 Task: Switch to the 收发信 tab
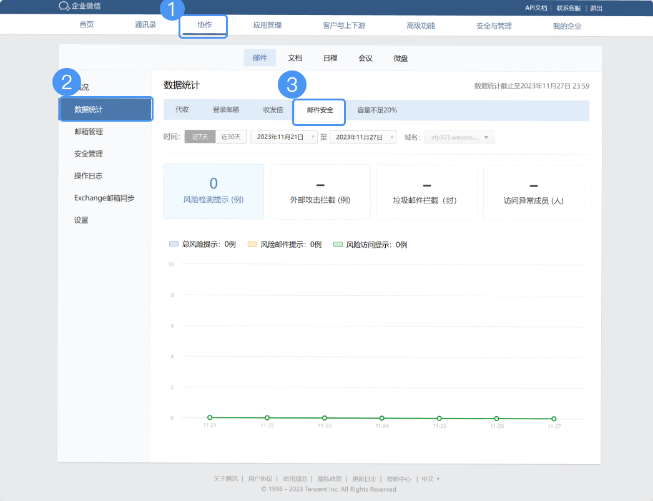273,110
